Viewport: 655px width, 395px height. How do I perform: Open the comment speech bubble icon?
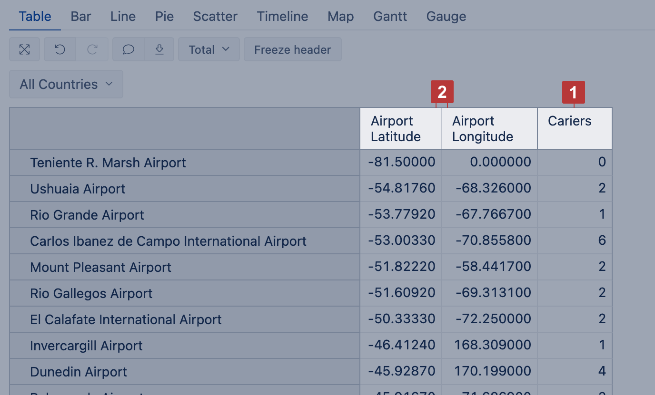pyautogui.click(x=129, y=49)
